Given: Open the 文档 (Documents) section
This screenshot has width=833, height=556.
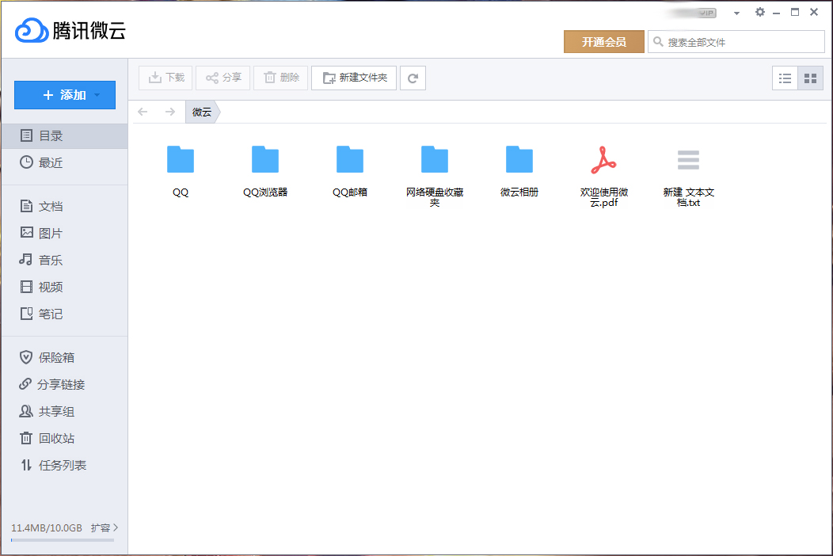Looking at the screenshot, I should [x=49, y=206].
